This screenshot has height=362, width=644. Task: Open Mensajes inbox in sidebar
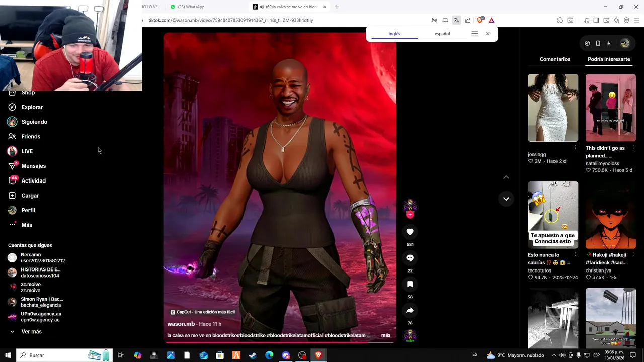(33, 166)
